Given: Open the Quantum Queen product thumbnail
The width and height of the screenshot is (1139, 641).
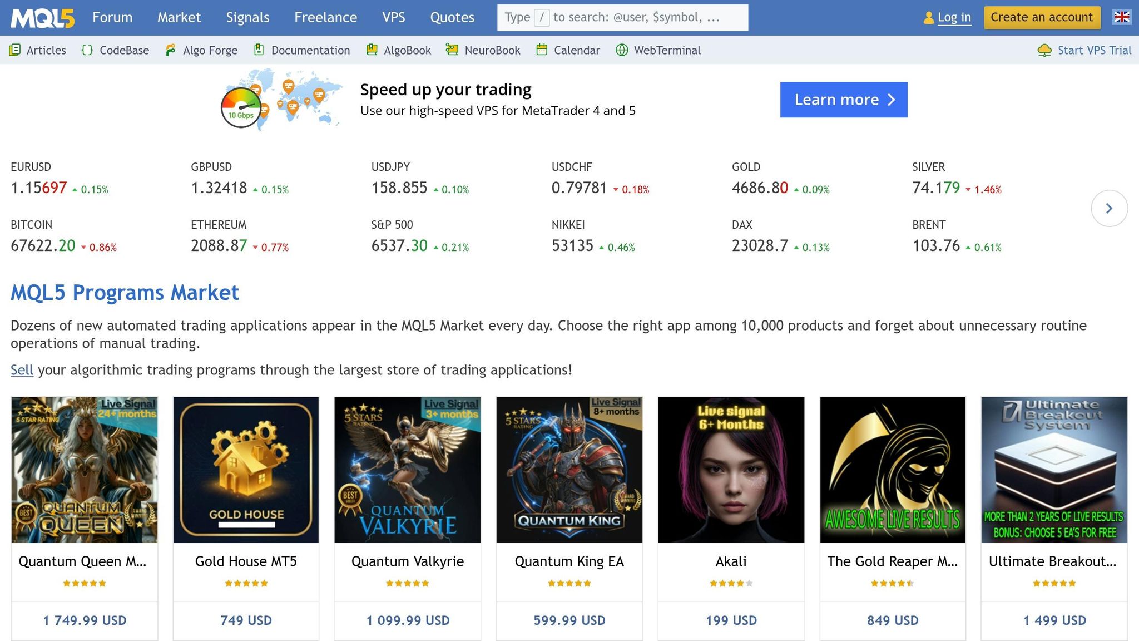Looking at the screenshot, I should tap(85, 470).
